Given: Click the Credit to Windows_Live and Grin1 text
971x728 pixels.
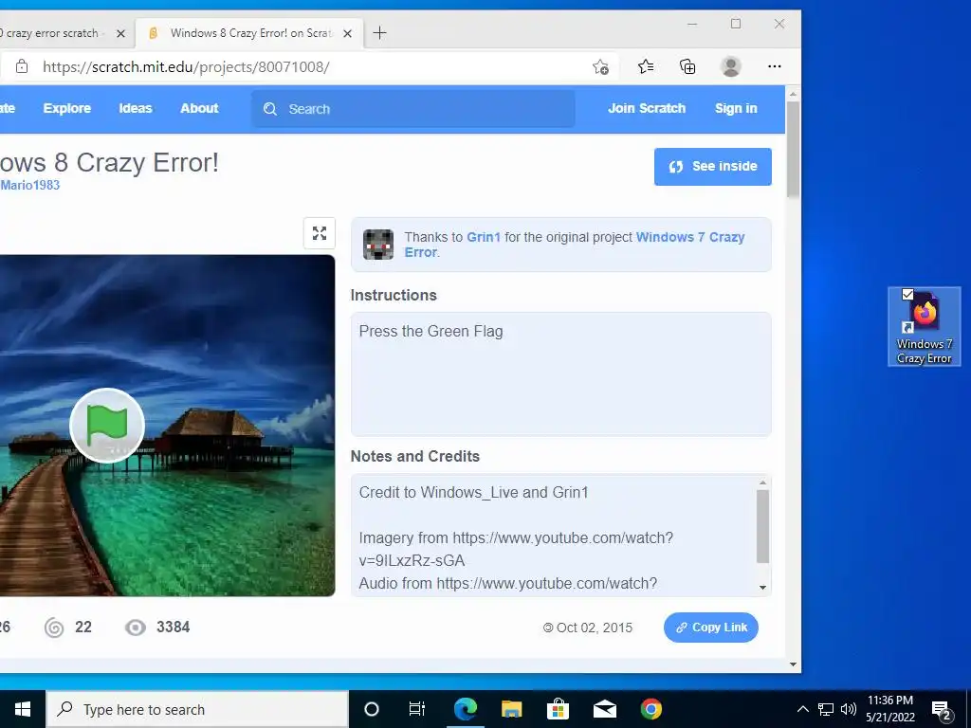Looking at the screenshot, I should coord(474,492).
